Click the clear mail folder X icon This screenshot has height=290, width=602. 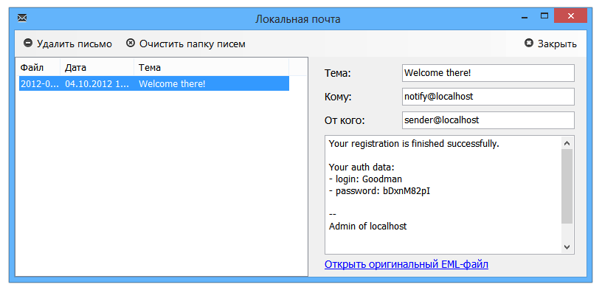click(x=131, y=43)
